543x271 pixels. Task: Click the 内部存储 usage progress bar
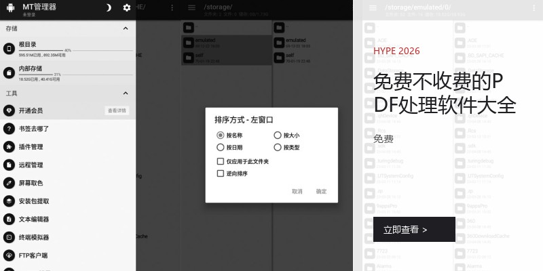[76, 75]
